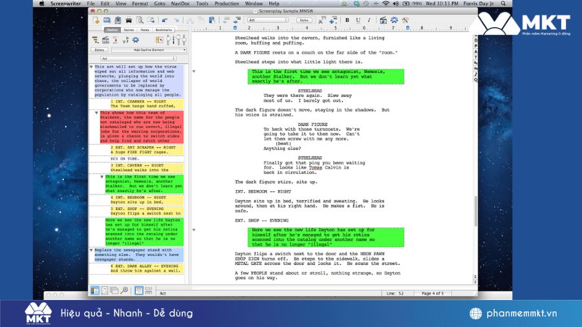This screenshot has height=327, width=582.
Task: Click the clapperboard icon in the Outline panel
Action: tap(105, 39)
